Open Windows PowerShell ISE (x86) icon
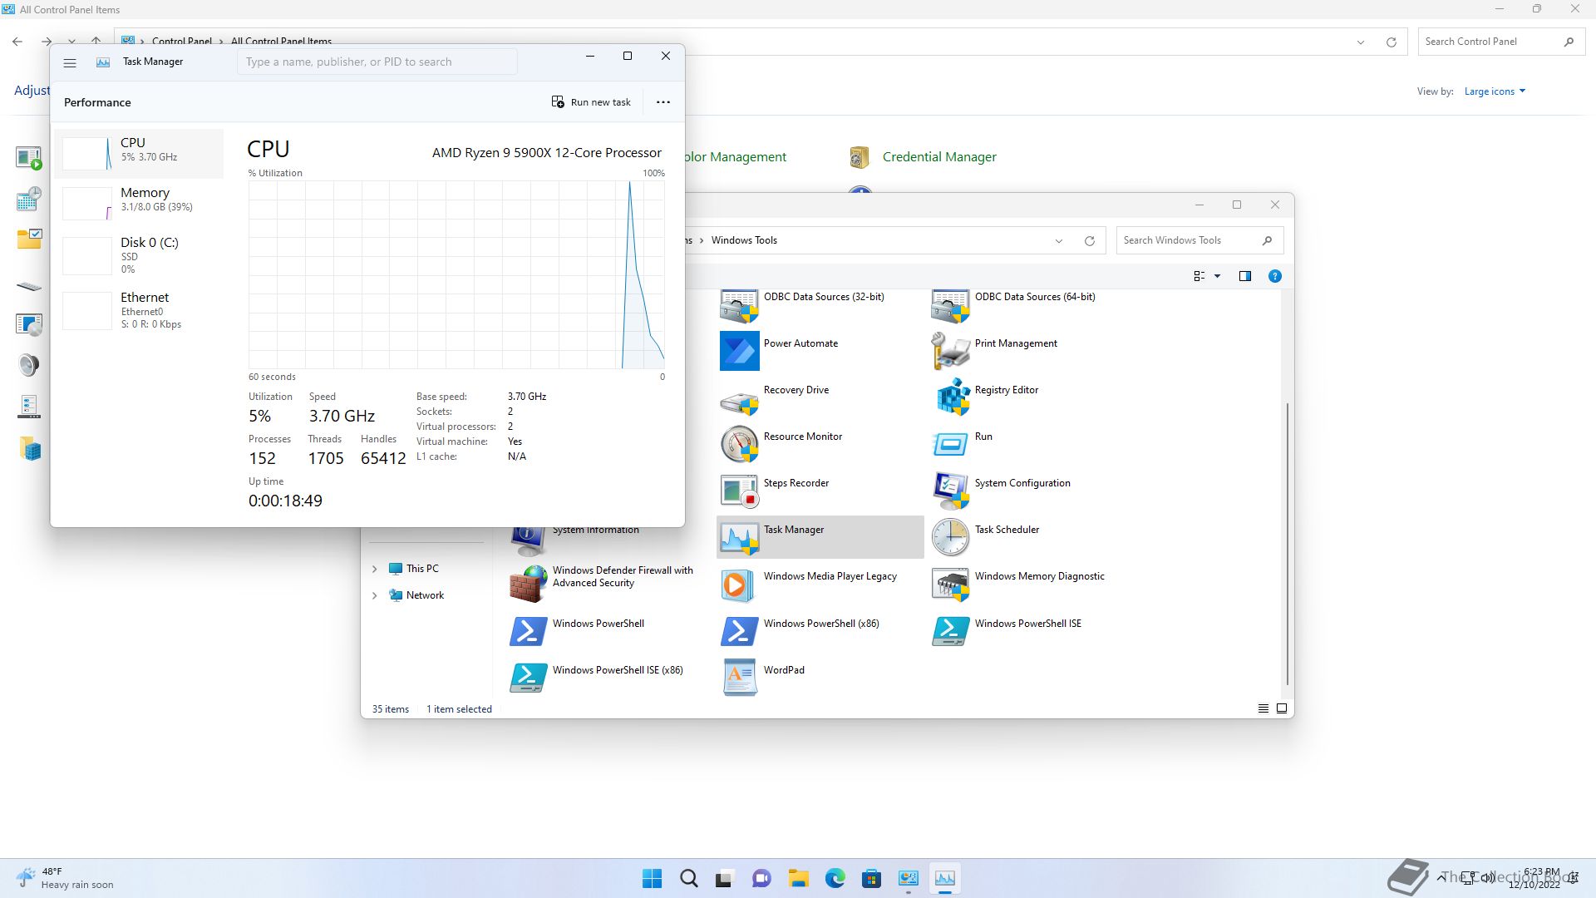Screen dimensions: 1596x898 coord(528,678)
